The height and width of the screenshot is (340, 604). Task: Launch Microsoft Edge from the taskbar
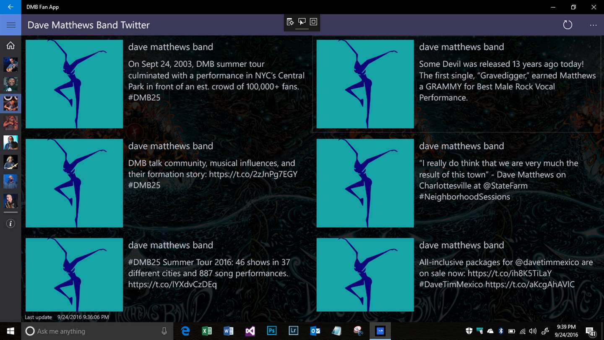185,331
